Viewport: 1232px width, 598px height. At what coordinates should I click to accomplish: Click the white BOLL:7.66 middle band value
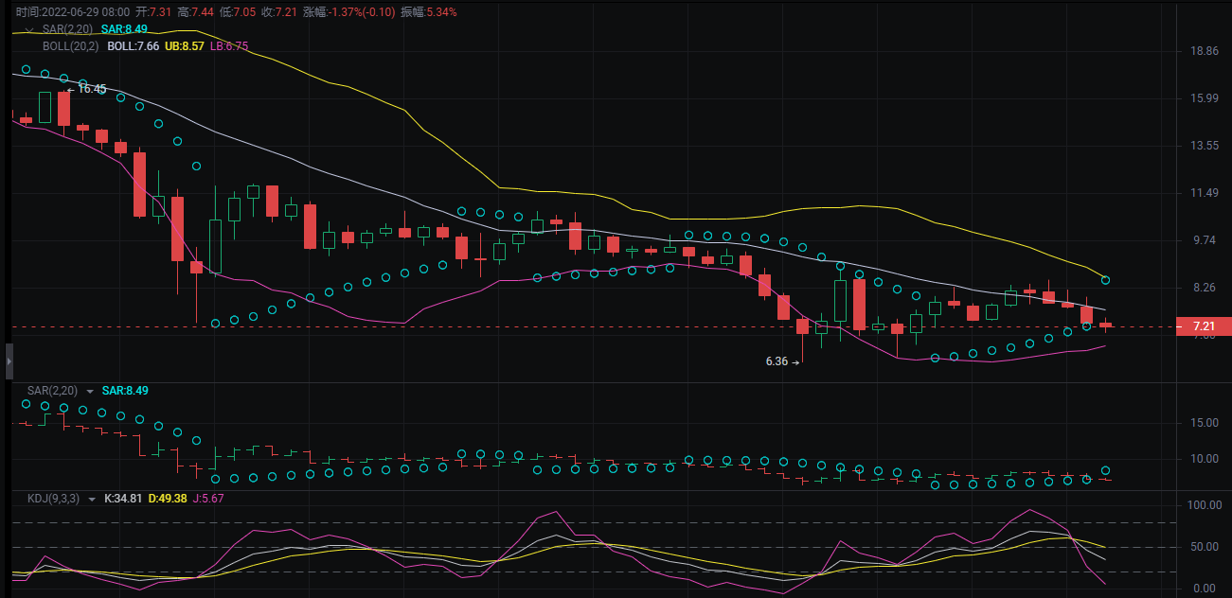[x=133, y=44]
